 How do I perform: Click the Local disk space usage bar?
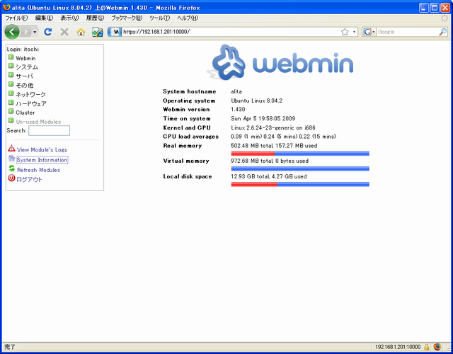tap(300, 184)
